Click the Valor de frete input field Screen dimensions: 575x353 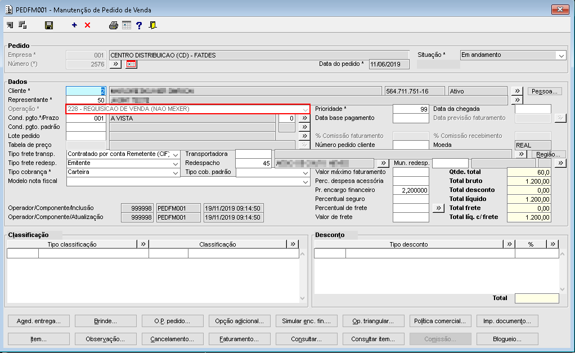411,217
